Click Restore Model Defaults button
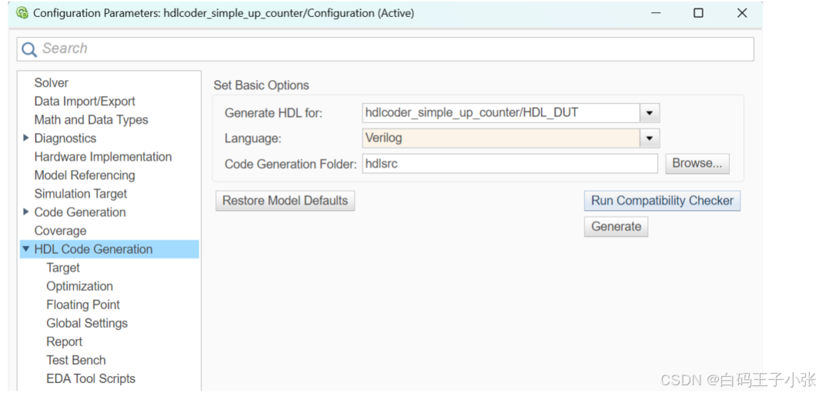 (285, 201)
